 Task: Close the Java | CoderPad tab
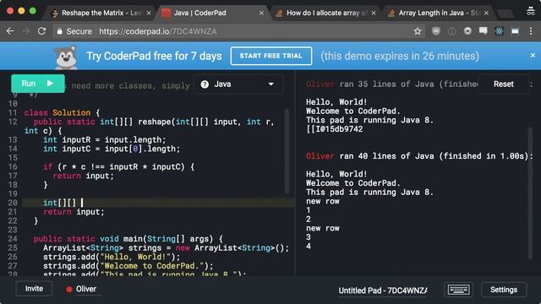point(261,14)
